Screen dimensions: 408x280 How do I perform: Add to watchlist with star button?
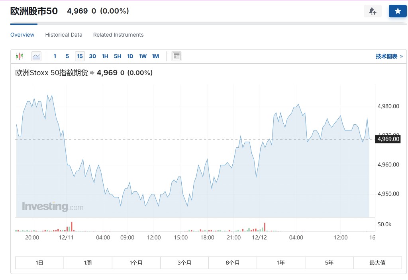(x=398, y=11)
